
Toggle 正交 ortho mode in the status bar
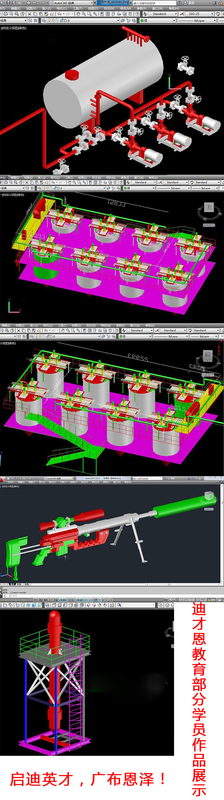click(51, 600)
